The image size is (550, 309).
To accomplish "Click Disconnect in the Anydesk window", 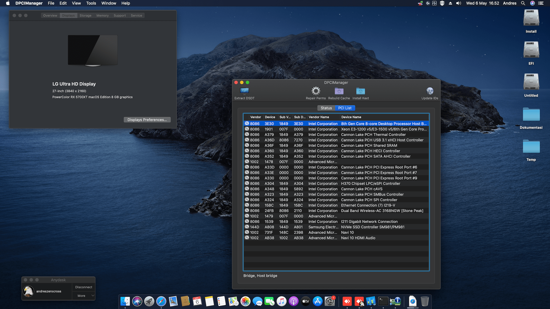I will pyautogui.click(x=84, y=287).
